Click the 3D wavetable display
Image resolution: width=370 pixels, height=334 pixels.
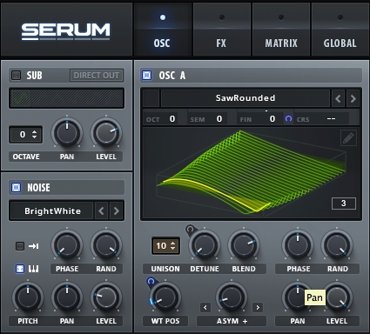tap(252, 173)
